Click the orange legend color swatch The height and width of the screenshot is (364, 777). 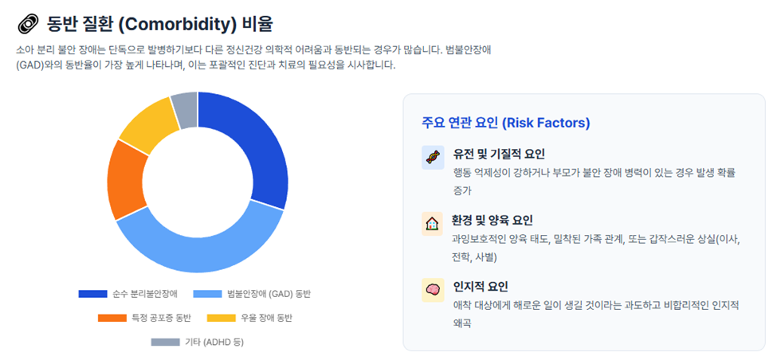[112, 318]
